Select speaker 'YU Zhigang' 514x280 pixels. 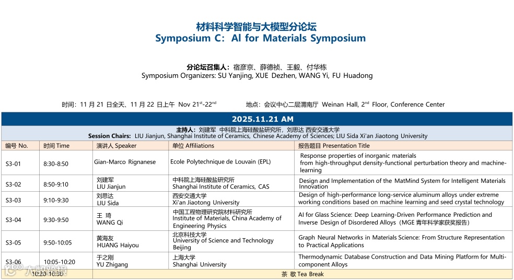(x=112, y=264)
